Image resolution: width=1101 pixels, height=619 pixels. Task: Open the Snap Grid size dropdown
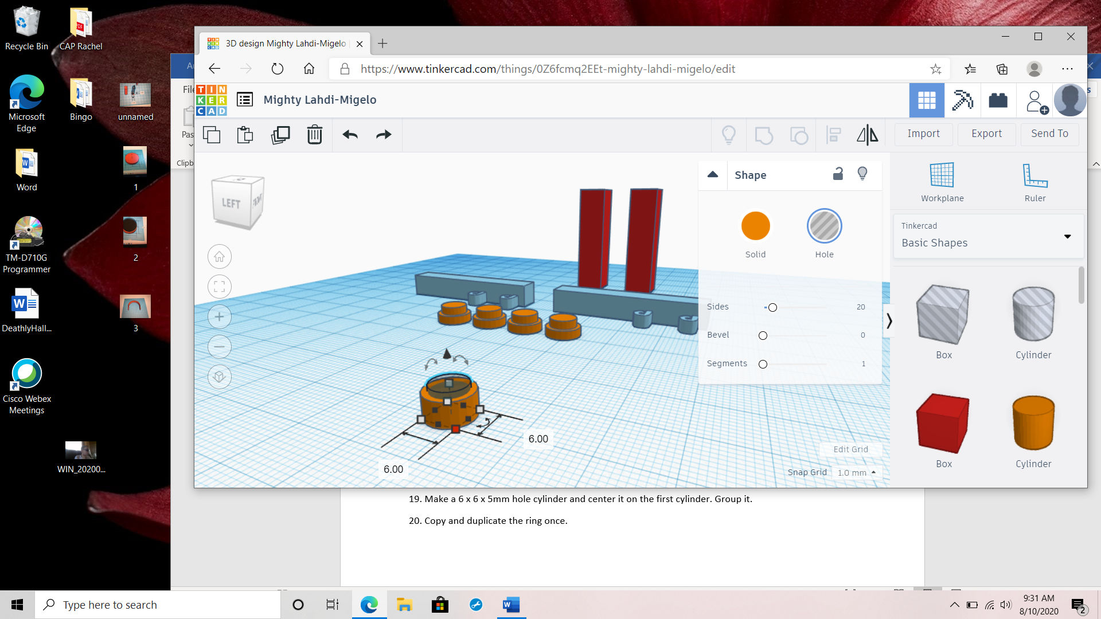pyautogui.click(x=856, y=473)
